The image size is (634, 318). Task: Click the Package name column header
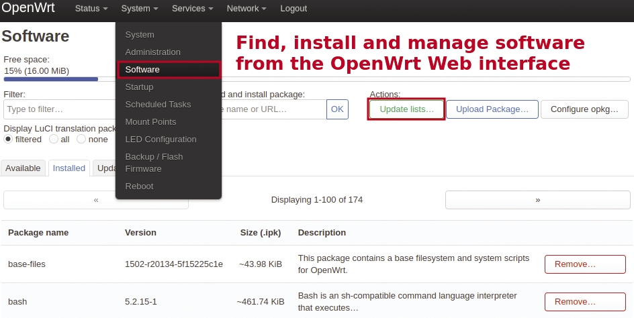point(38,232)
